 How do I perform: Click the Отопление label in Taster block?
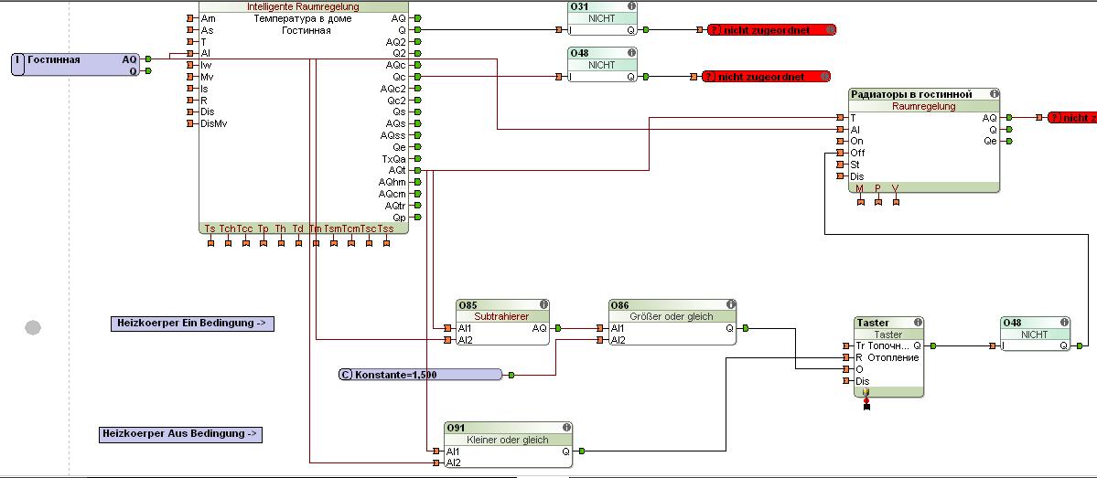coord(892,357)
